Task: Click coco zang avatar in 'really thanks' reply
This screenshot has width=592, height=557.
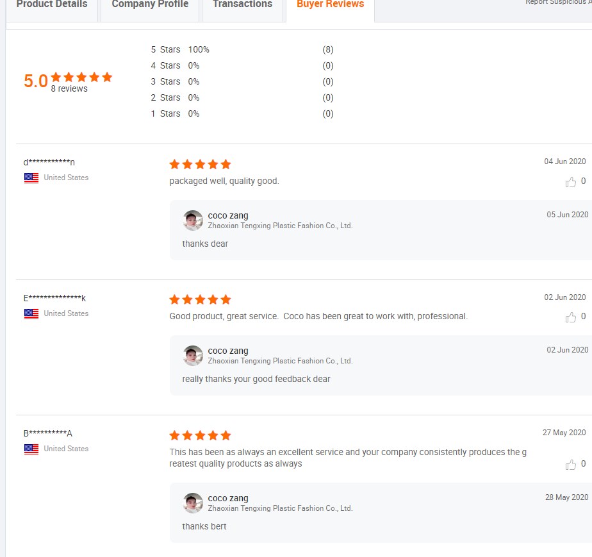Action: tap(193, 356)
